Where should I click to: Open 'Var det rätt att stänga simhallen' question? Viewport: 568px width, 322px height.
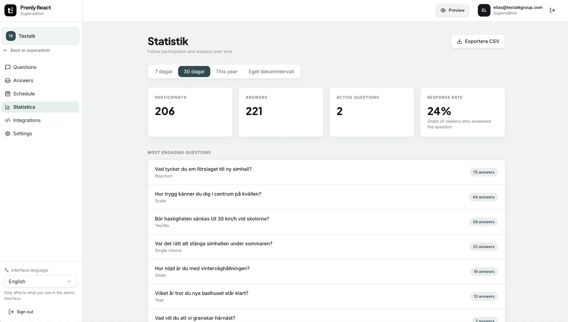pyautogui.click(x=326, y=247)
